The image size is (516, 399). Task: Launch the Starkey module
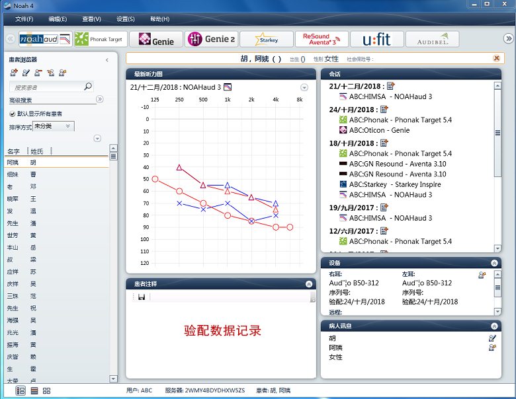[x=266, y=39]
